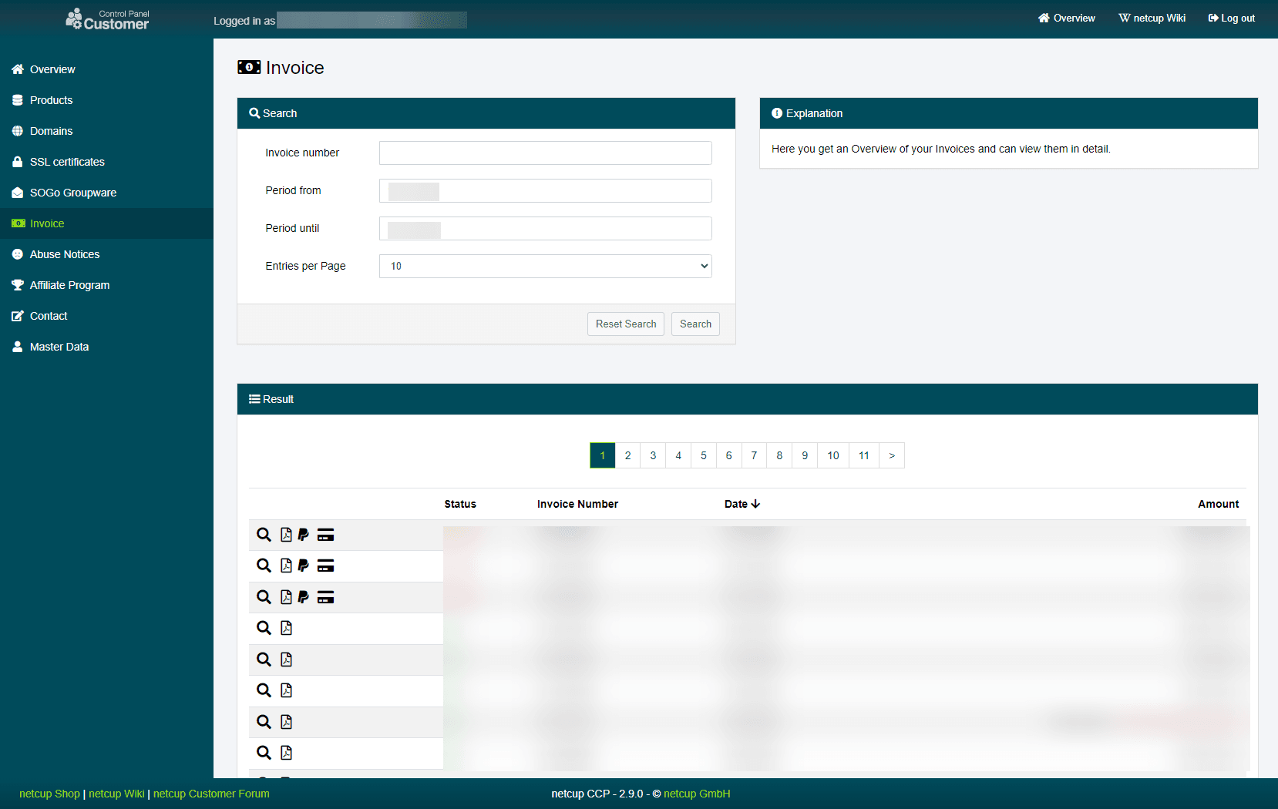The width and height of the screenshot is (1278, 809).
Task: Click the credit card icon in first row
Action: click(x=325, y=535)
